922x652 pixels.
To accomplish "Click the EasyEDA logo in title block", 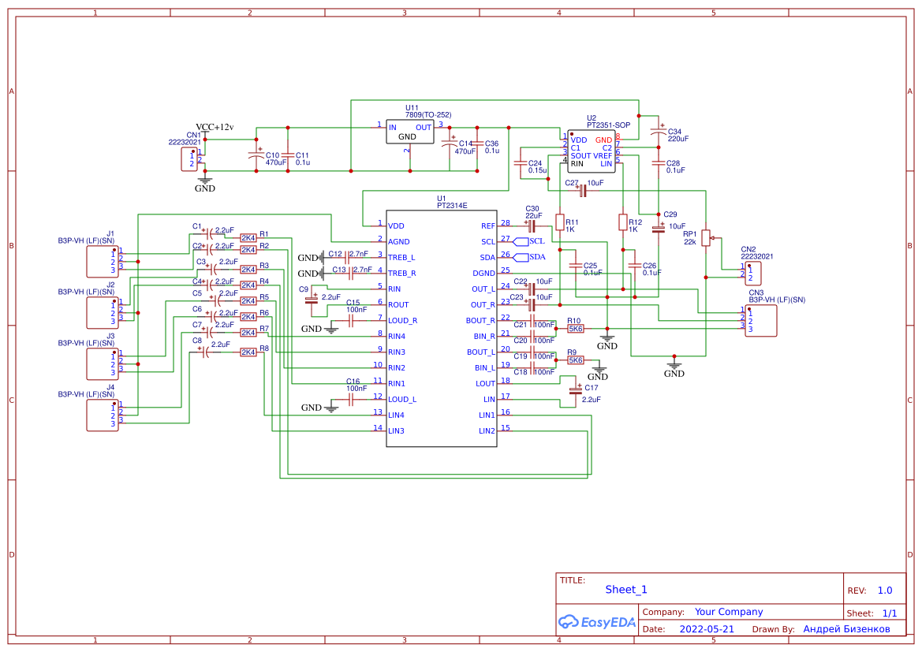I will click(596, 622).
